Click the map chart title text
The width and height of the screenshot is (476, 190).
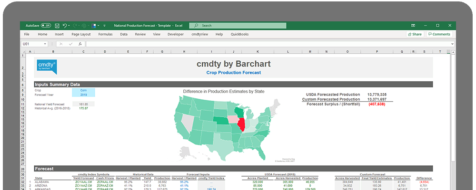[224, 91]
